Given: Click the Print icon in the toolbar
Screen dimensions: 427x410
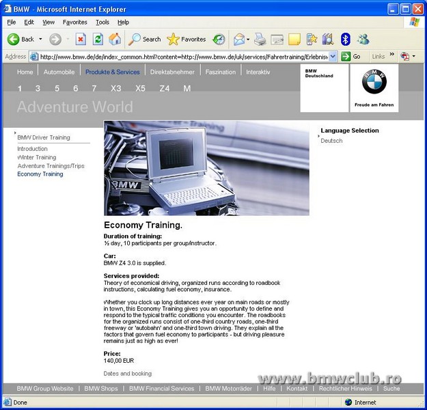Looking at the screenshot, I should coord(260,39).
